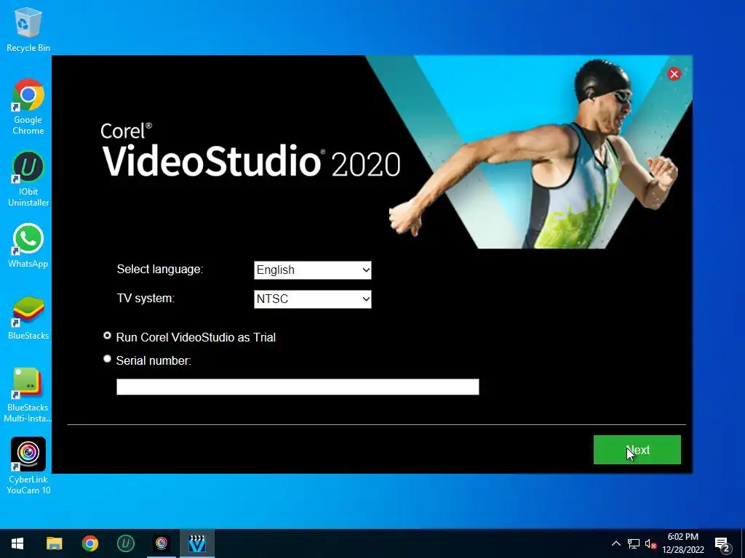Image resolution: width=745 pixels, height=558 pixels.
Task: Launch Chrome from the taskbar
Action: click(x=89, y=543)
